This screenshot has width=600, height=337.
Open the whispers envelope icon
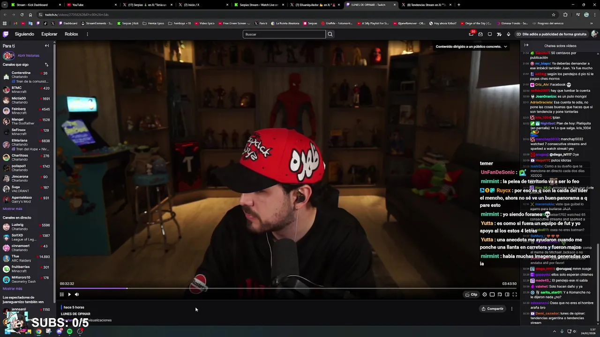coord(480,34)
